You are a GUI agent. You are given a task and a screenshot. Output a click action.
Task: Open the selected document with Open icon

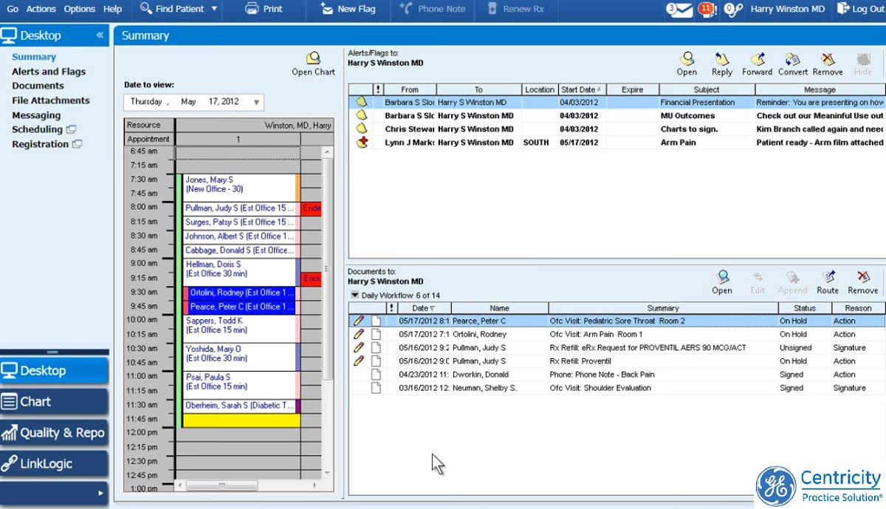click(721, 281)
